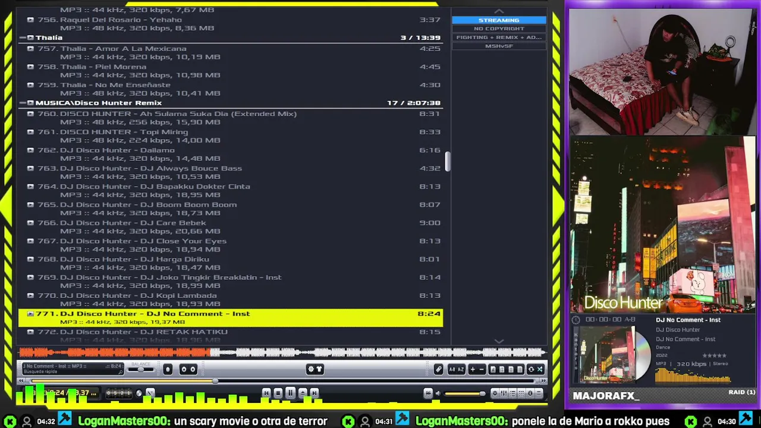761x428 pixels.
Task: Click the A-Z sort playlist button
Action: [461, 370]
